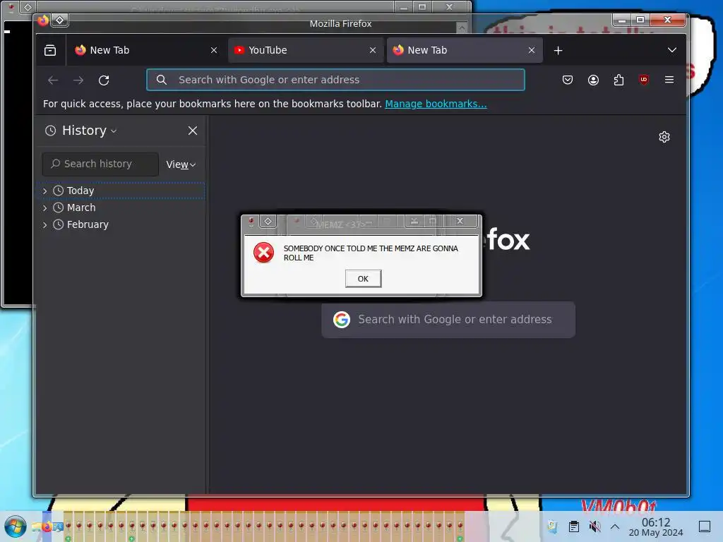Open a new tab with the plus button

click(x=558, y=50)
